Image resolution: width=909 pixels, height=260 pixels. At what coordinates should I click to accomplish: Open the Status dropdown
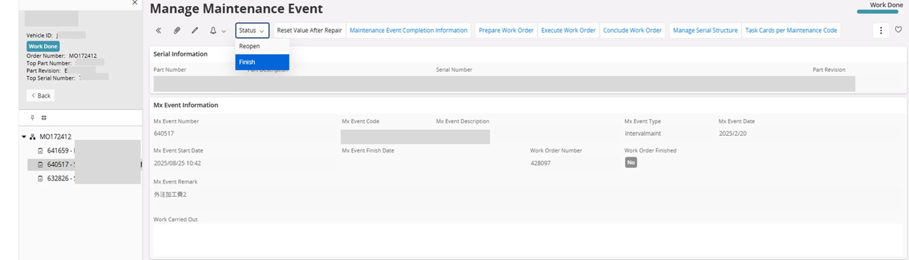coord(252,30)
